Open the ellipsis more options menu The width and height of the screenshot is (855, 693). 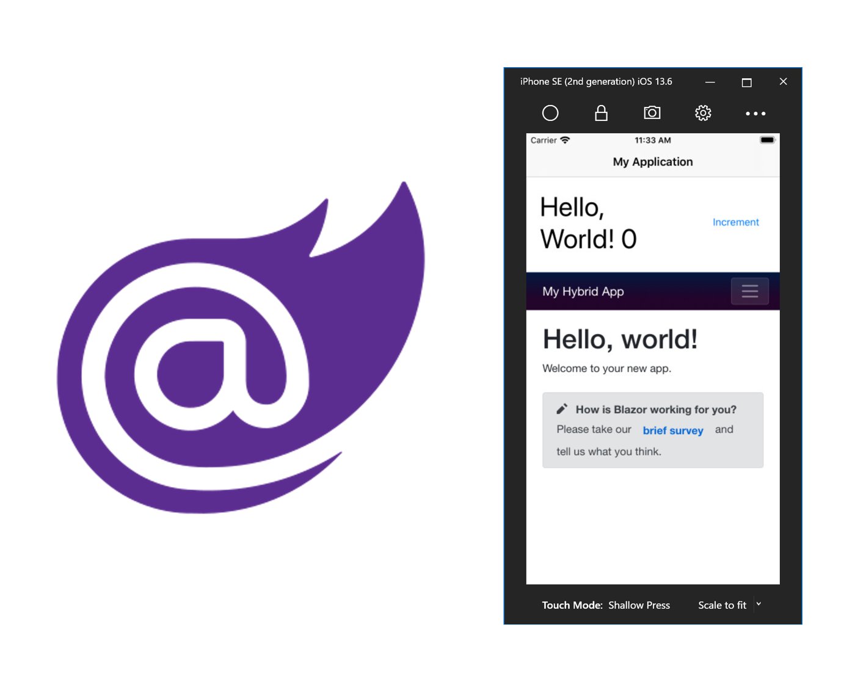click(x=755, y=113)
